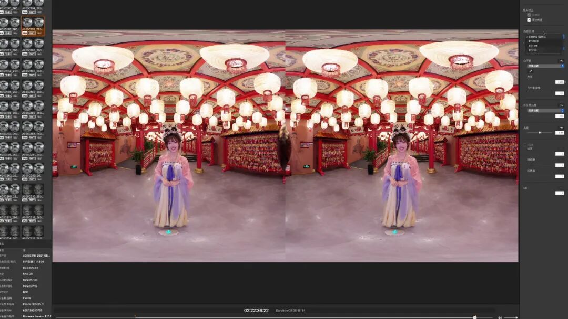Pick the white balance eyedropper tool

coord(530,71)
